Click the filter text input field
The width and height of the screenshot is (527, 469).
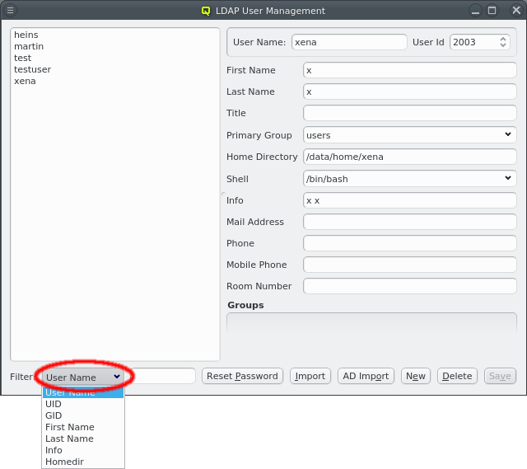[x=163, y=376]
